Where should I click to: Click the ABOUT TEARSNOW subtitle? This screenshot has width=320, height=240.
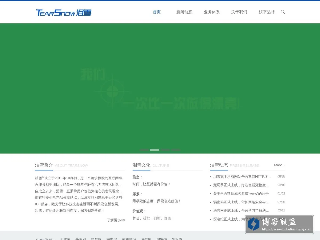pyautogui.click(x=71, y=166)
